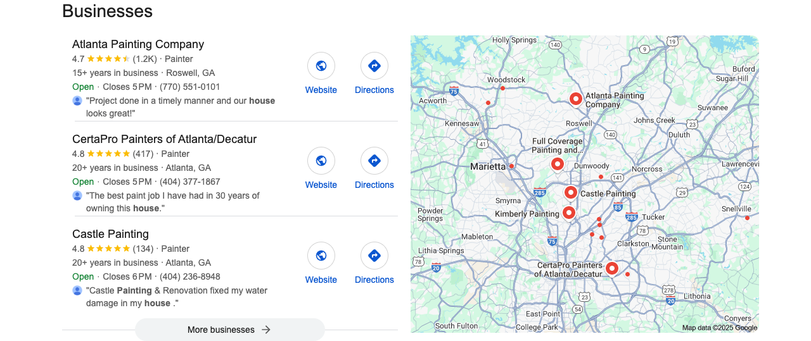Select Full Coverage Painting map pin
This screenshot has height=341, width=811.
click(x=558, y=164)
